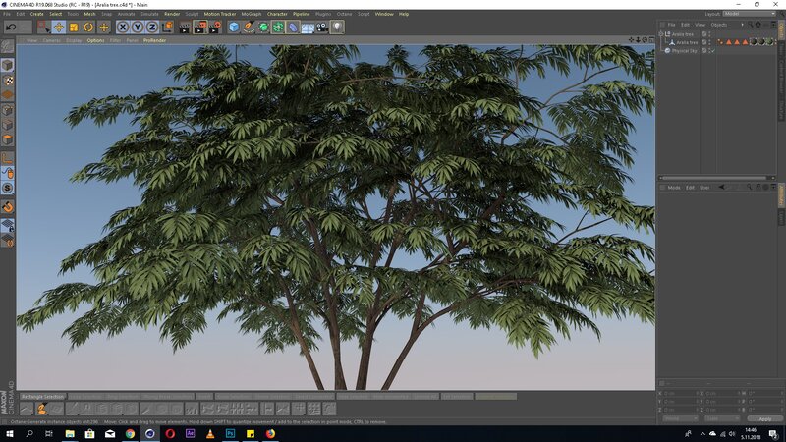This screenshot has width=786, height=442.
Task: Add a Cube primitive object
Action: (x=235, y=28)
